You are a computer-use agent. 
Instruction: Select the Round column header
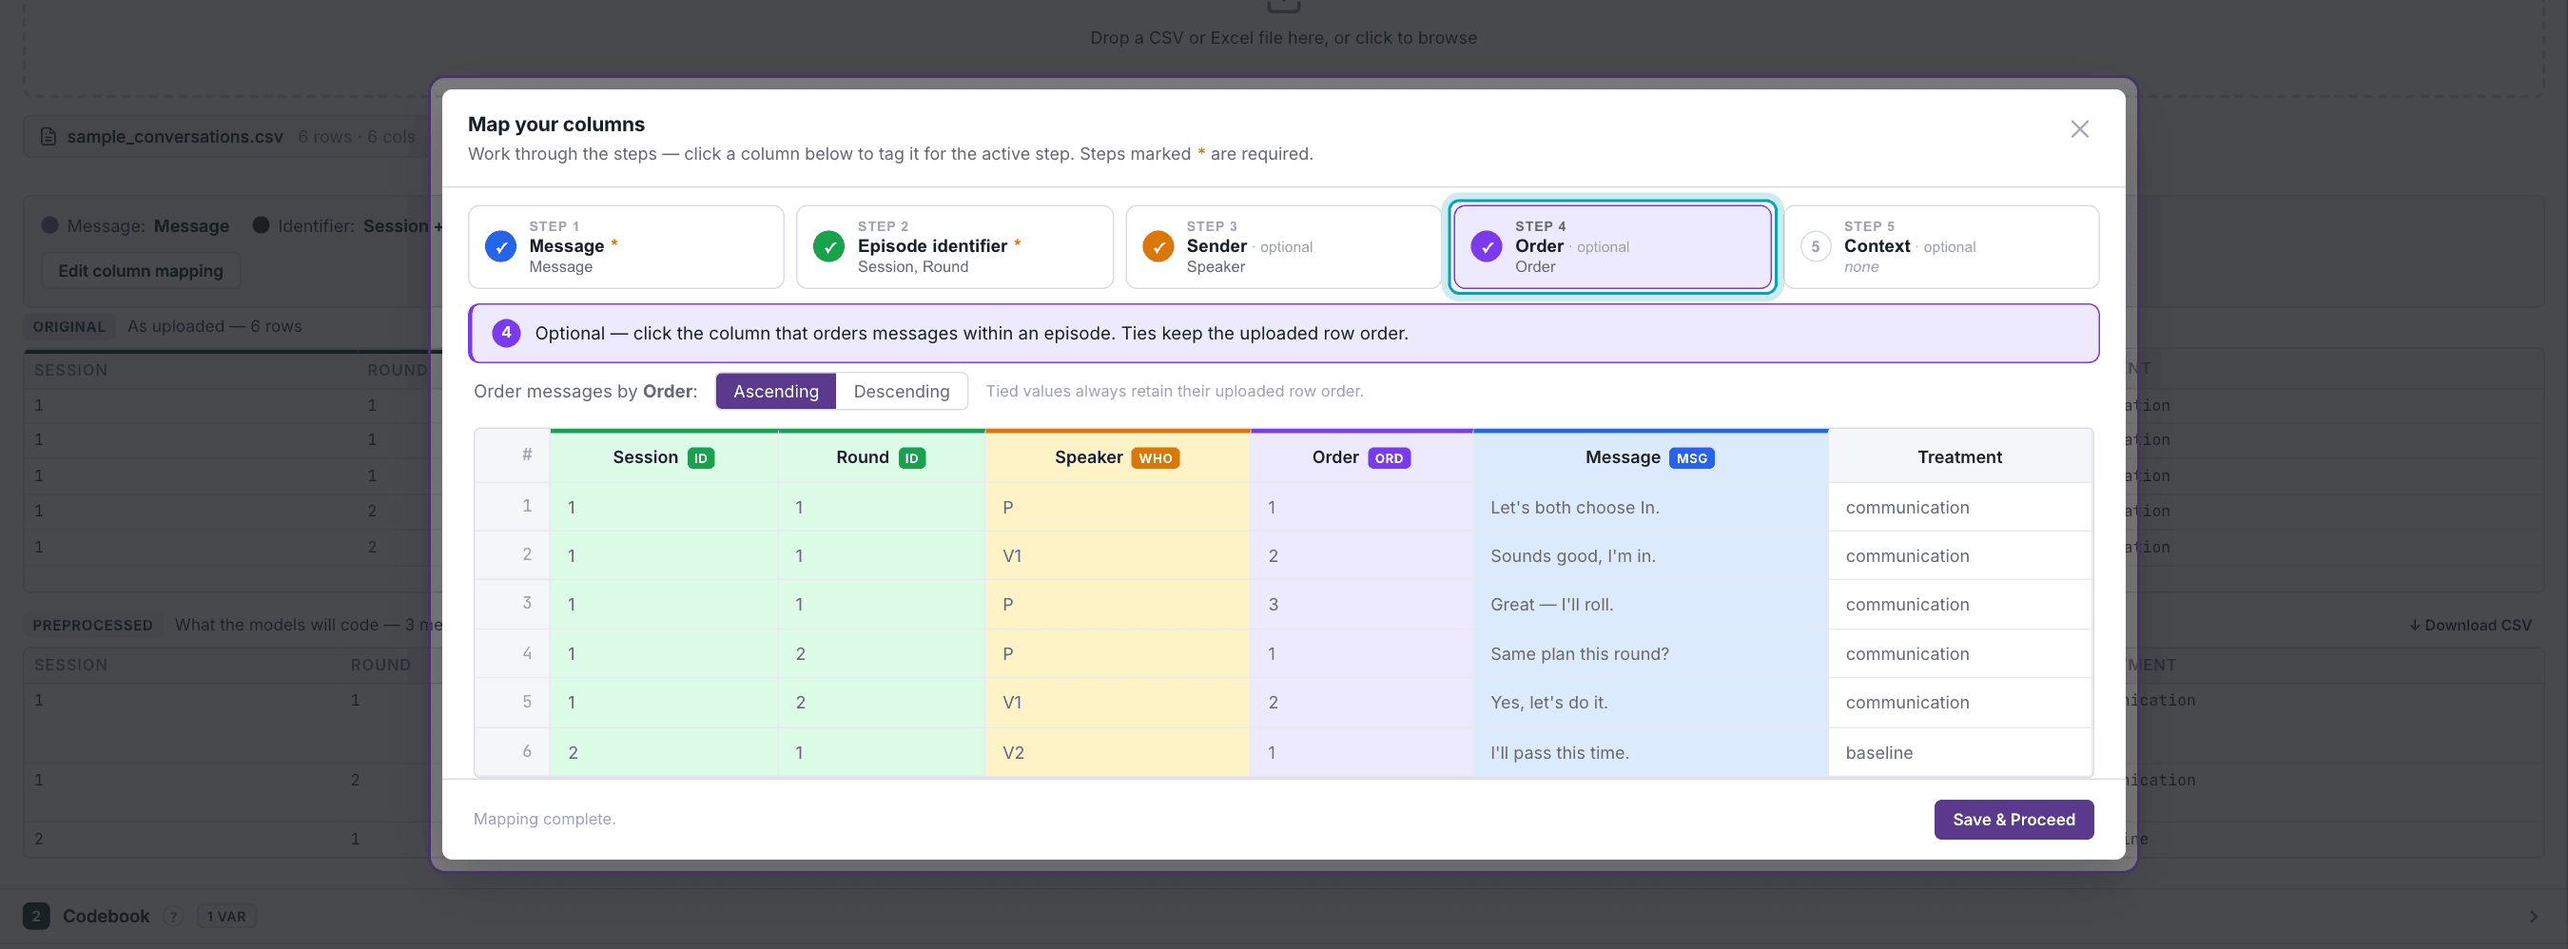tap(882, 457)
